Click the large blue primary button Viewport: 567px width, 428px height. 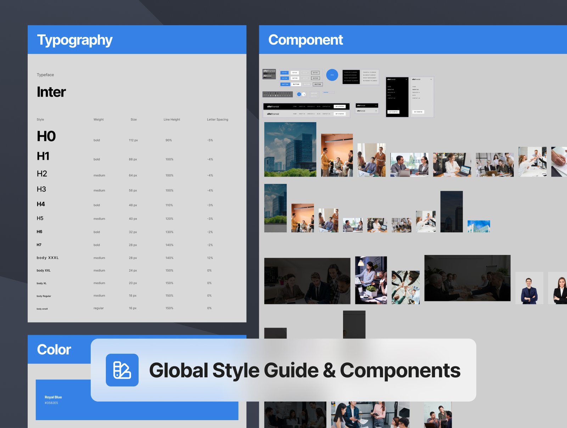[x=285, y=84]
